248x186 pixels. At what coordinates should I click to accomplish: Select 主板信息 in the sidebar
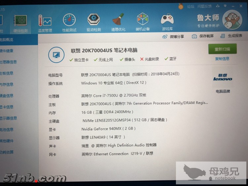click(x=7, y=73)
